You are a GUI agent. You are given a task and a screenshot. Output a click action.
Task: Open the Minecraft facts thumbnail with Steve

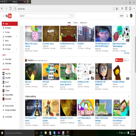tap(121, 108)
